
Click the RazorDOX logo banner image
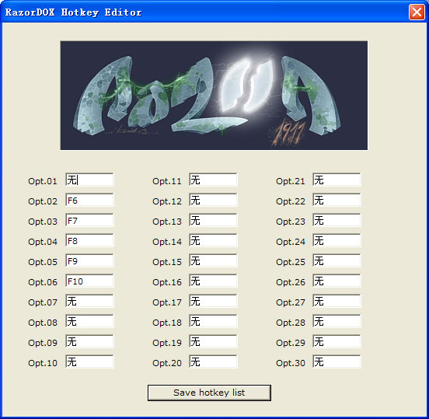pos(214,96)
